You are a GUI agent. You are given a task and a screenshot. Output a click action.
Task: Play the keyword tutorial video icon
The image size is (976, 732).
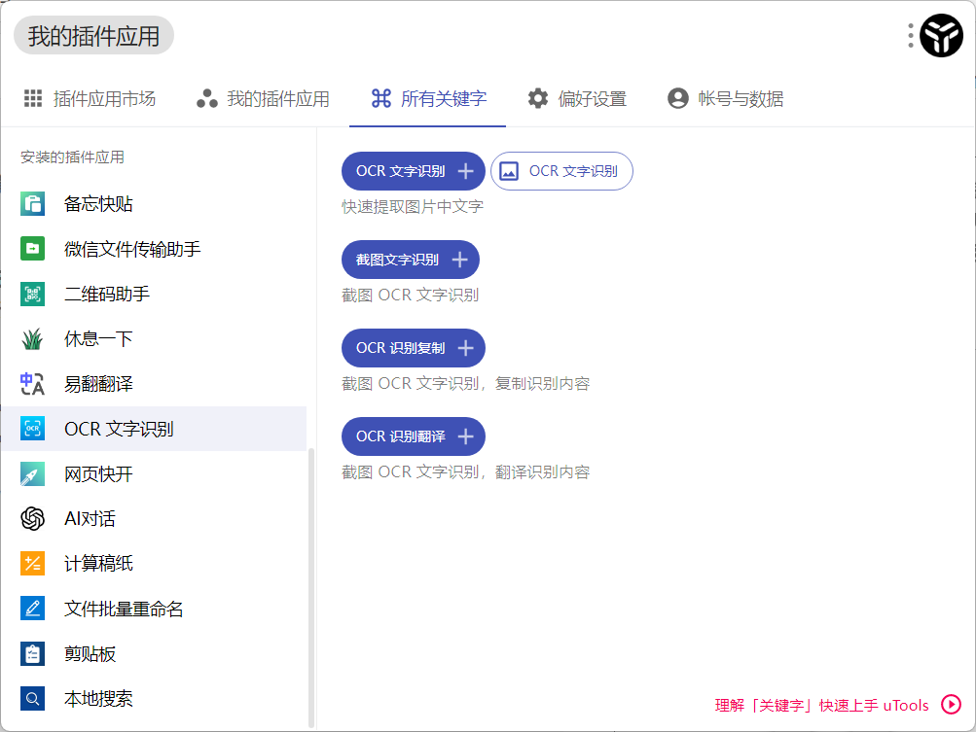[x=951, y=705]
